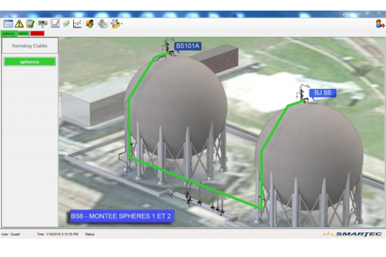Click the Sensing Cable panel header
This screenshot has height=257, width=386.
pyautogui.click(x=30, y=46)
